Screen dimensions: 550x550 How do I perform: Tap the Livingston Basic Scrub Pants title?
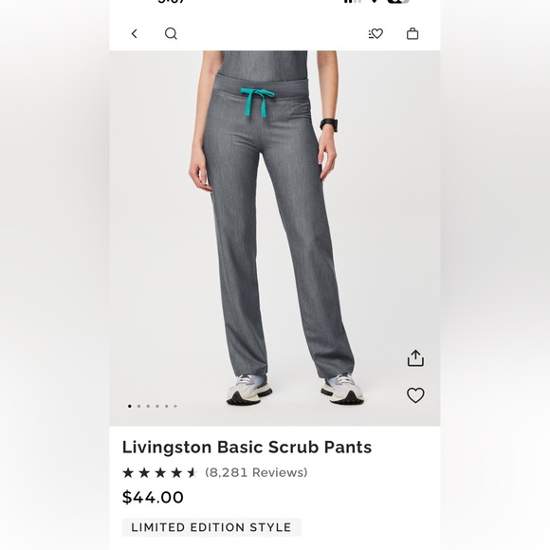tap(247, 448)
